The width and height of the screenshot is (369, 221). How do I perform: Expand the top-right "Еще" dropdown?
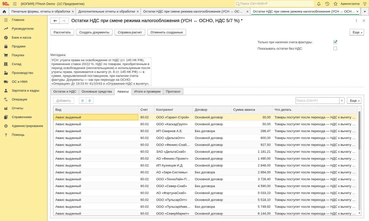coord(356,32)
